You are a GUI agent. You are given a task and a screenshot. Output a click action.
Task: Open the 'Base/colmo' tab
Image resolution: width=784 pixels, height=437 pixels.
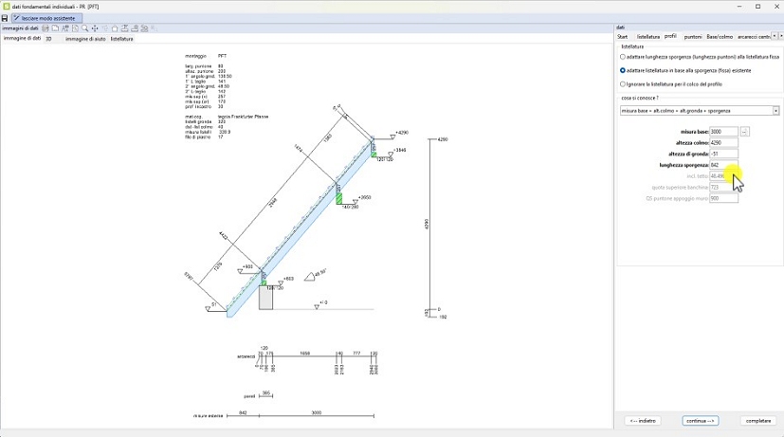point(720,37)
